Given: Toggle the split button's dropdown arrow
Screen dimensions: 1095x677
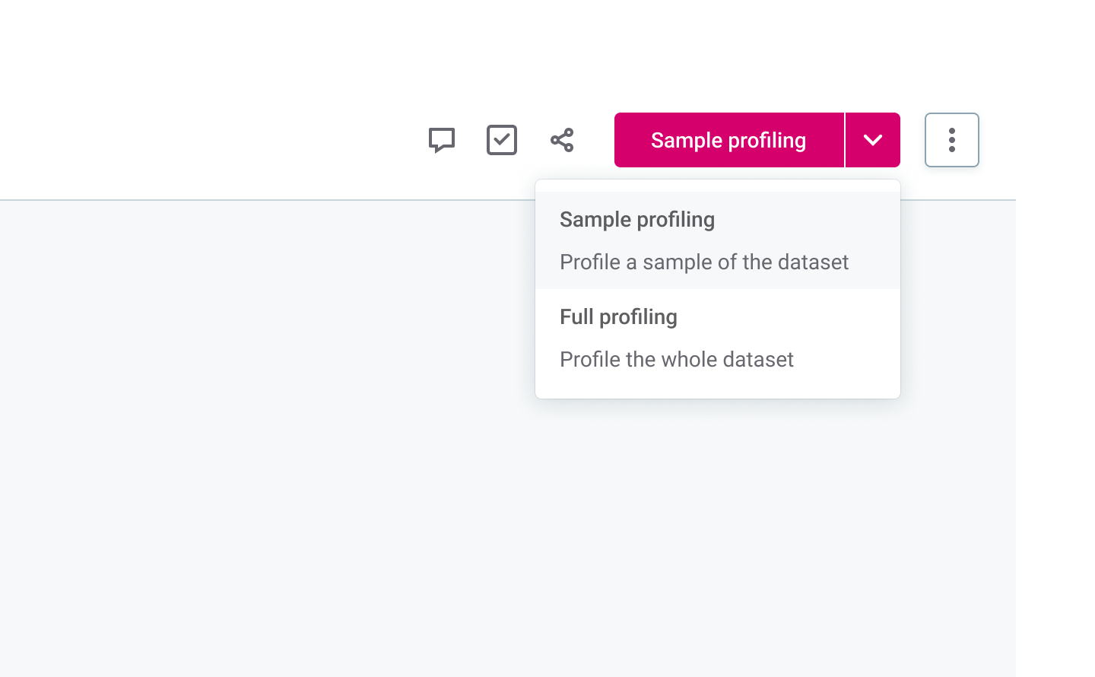Looking at the screenshot, I should click(873, 140).
